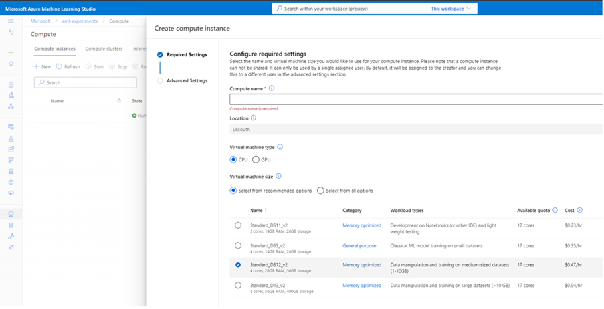Click the hamburger menu icon

coord(11,21)
